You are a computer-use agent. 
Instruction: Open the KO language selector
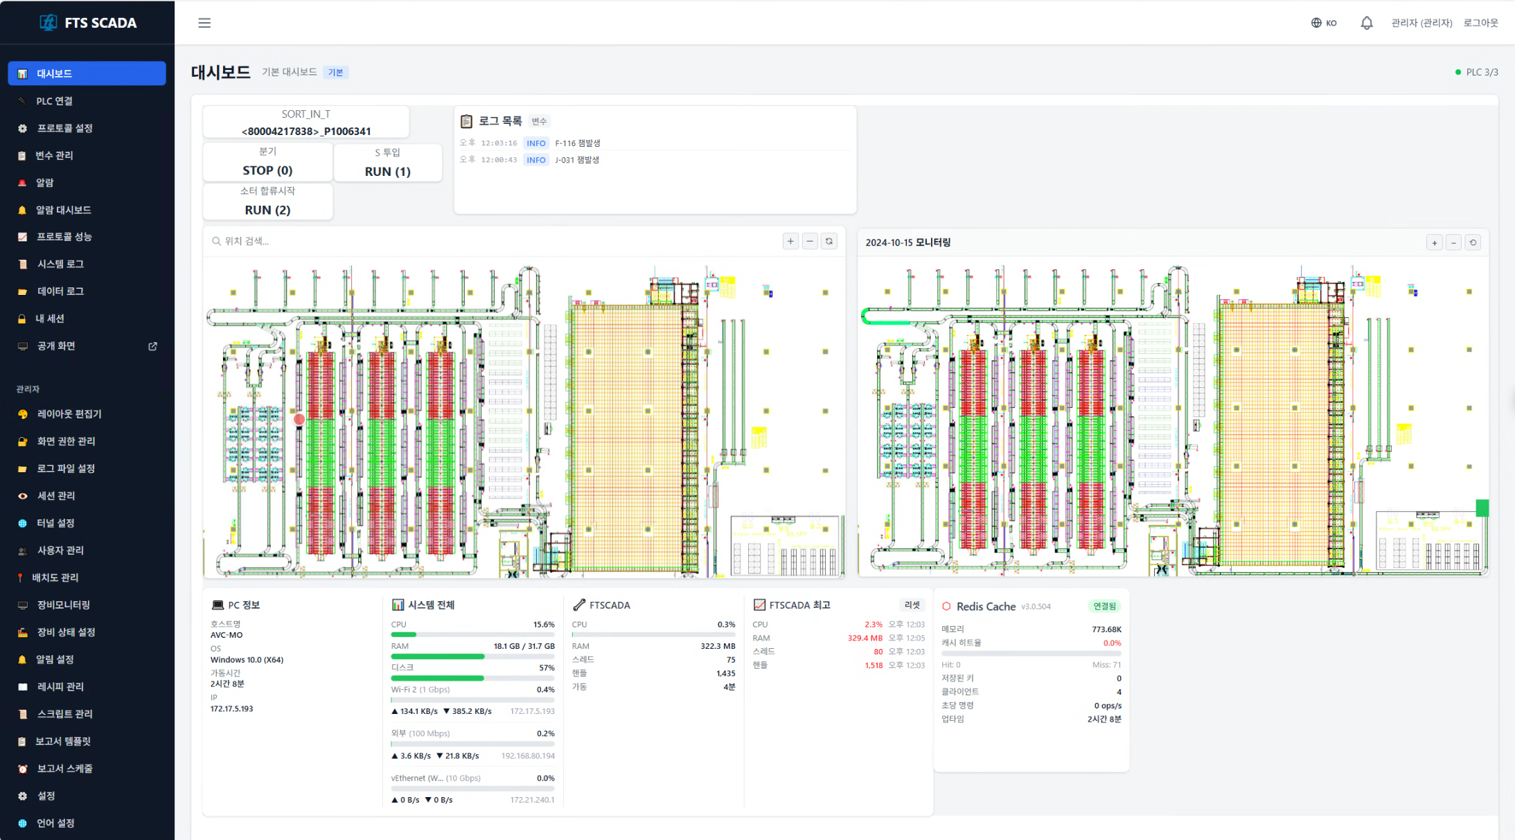click(x=1324, y=23)
